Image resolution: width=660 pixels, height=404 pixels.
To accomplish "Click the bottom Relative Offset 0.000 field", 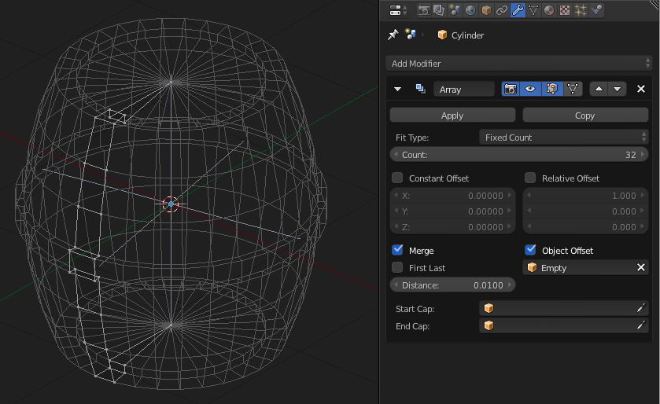I will (585, 227).
